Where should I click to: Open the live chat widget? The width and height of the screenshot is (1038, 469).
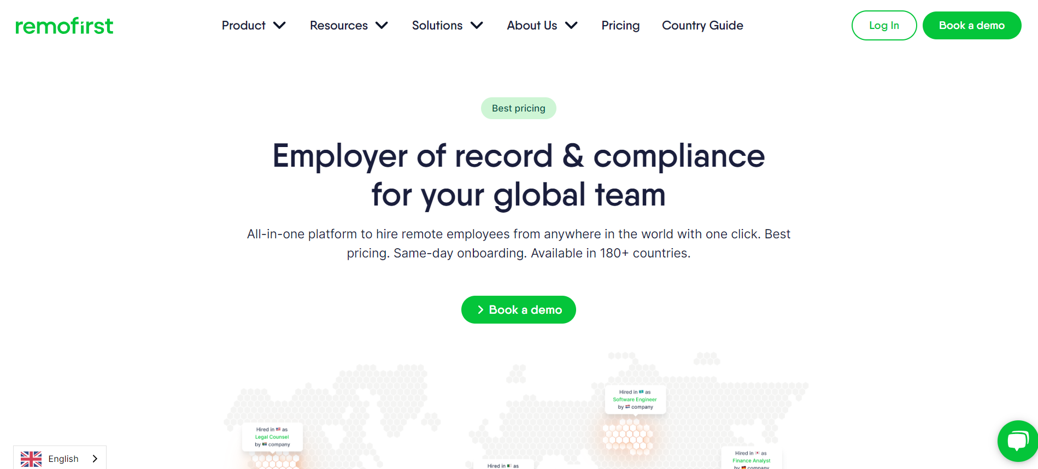[x=1017, y=441]
